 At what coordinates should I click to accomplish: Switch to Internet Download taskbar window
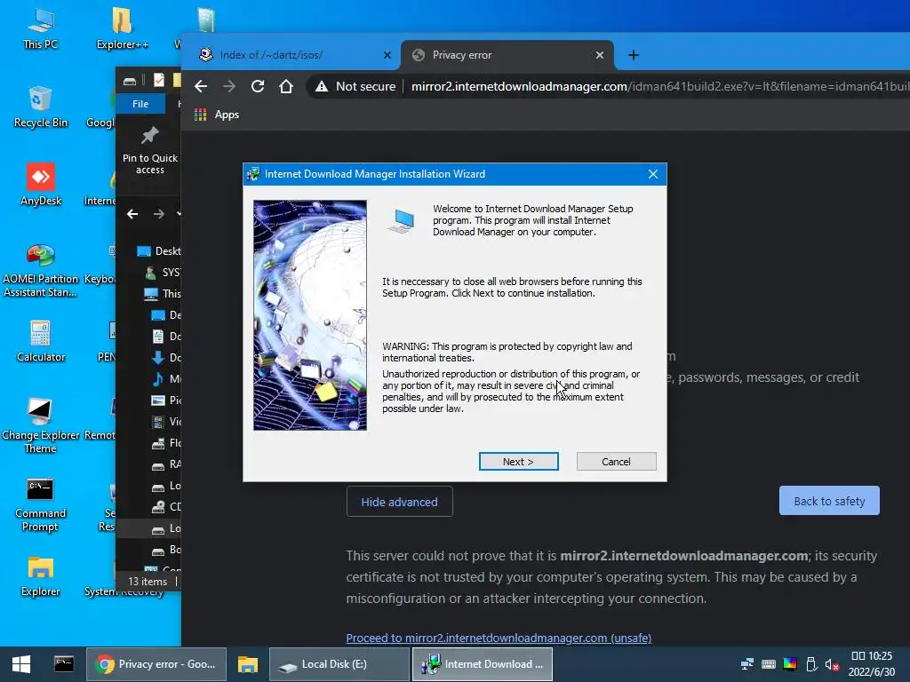pos(483,664)
